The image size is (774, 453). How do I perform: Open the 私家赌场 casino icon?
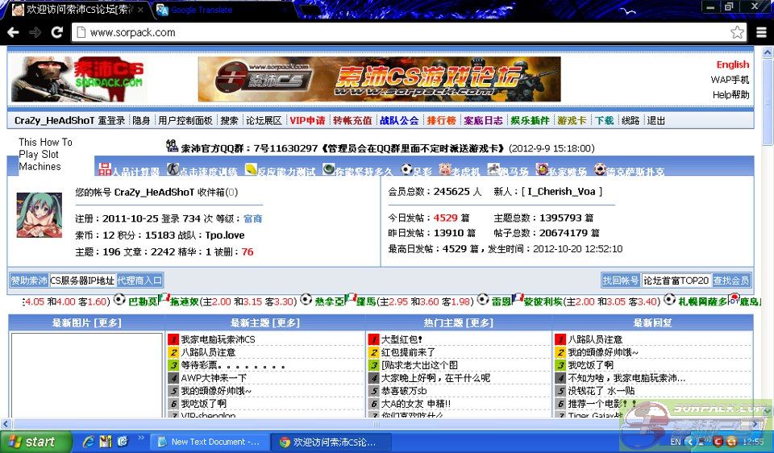click(542, 169)
